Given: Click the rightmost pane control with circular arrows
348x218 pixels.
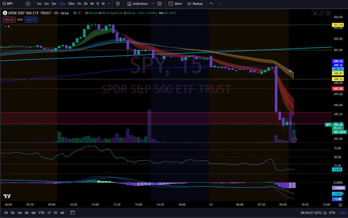Looking at the screenshot, I should pyautogui.click(x=328, y=13).
